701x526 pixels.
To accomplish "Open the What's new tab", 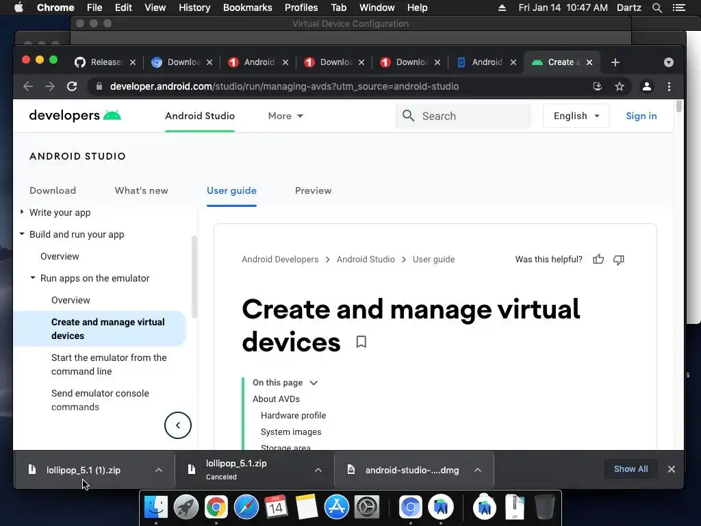I will 141,190.
